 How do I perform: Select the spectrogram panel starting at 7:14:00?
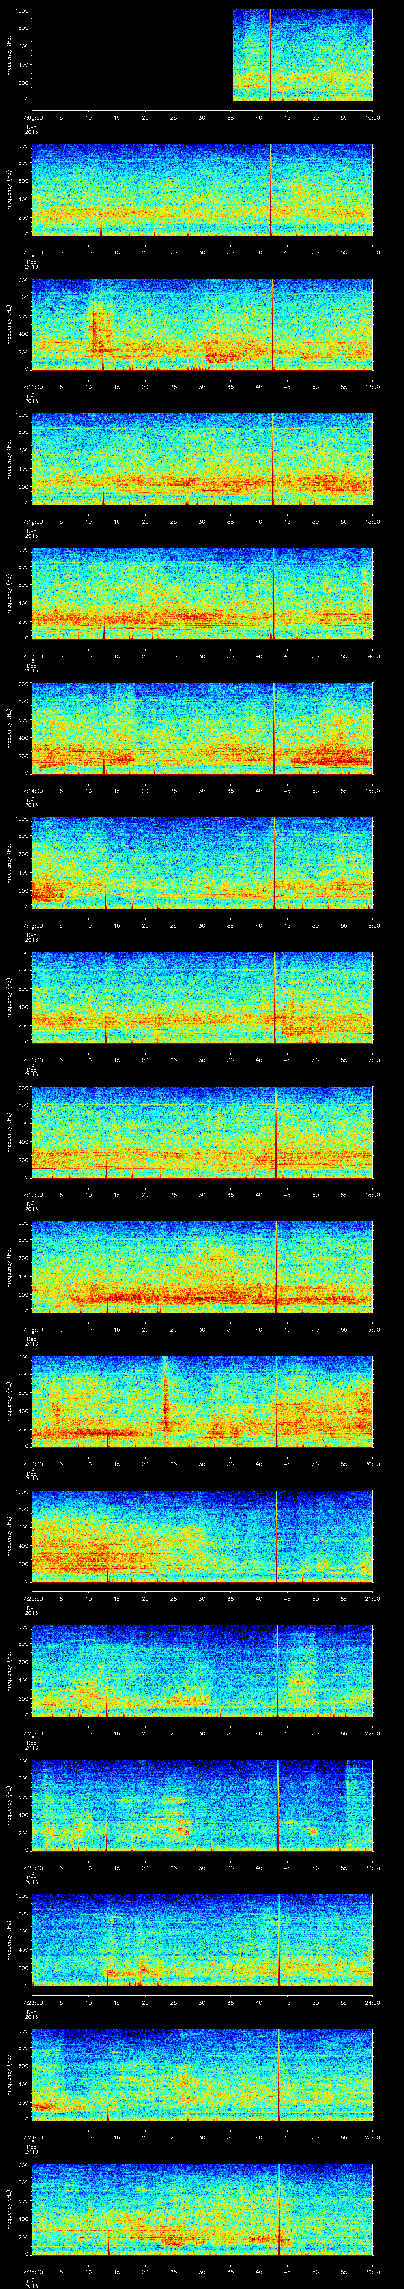202,728
